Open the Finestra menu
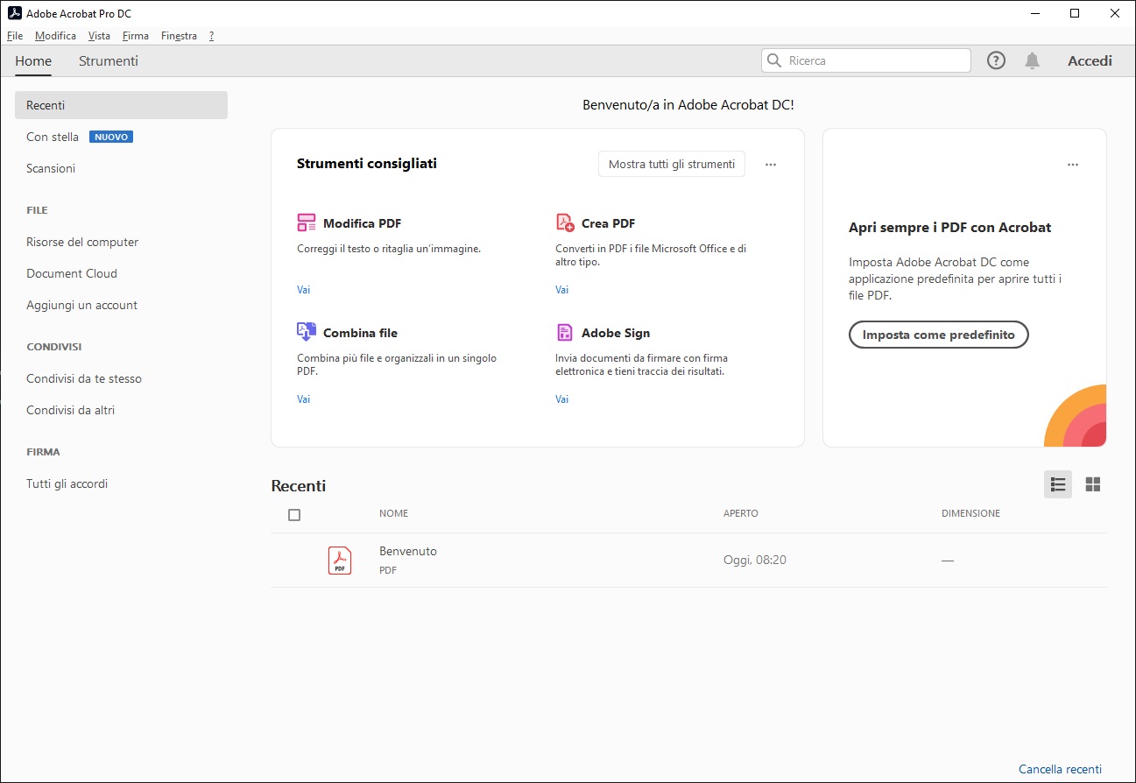This screenshot has height=783, width=1136. pyautogui.click(x=179, y=36)
